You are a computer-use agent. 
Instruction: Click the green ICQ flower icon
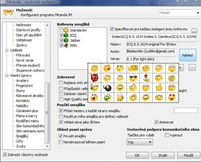click(x=66, y=35)
